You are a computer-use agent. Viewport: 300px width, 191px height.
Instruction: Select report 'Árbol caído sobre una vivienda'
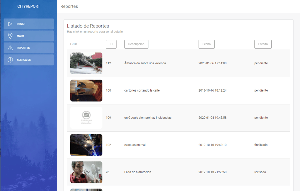pyautogui.click(x=145, y=63)
